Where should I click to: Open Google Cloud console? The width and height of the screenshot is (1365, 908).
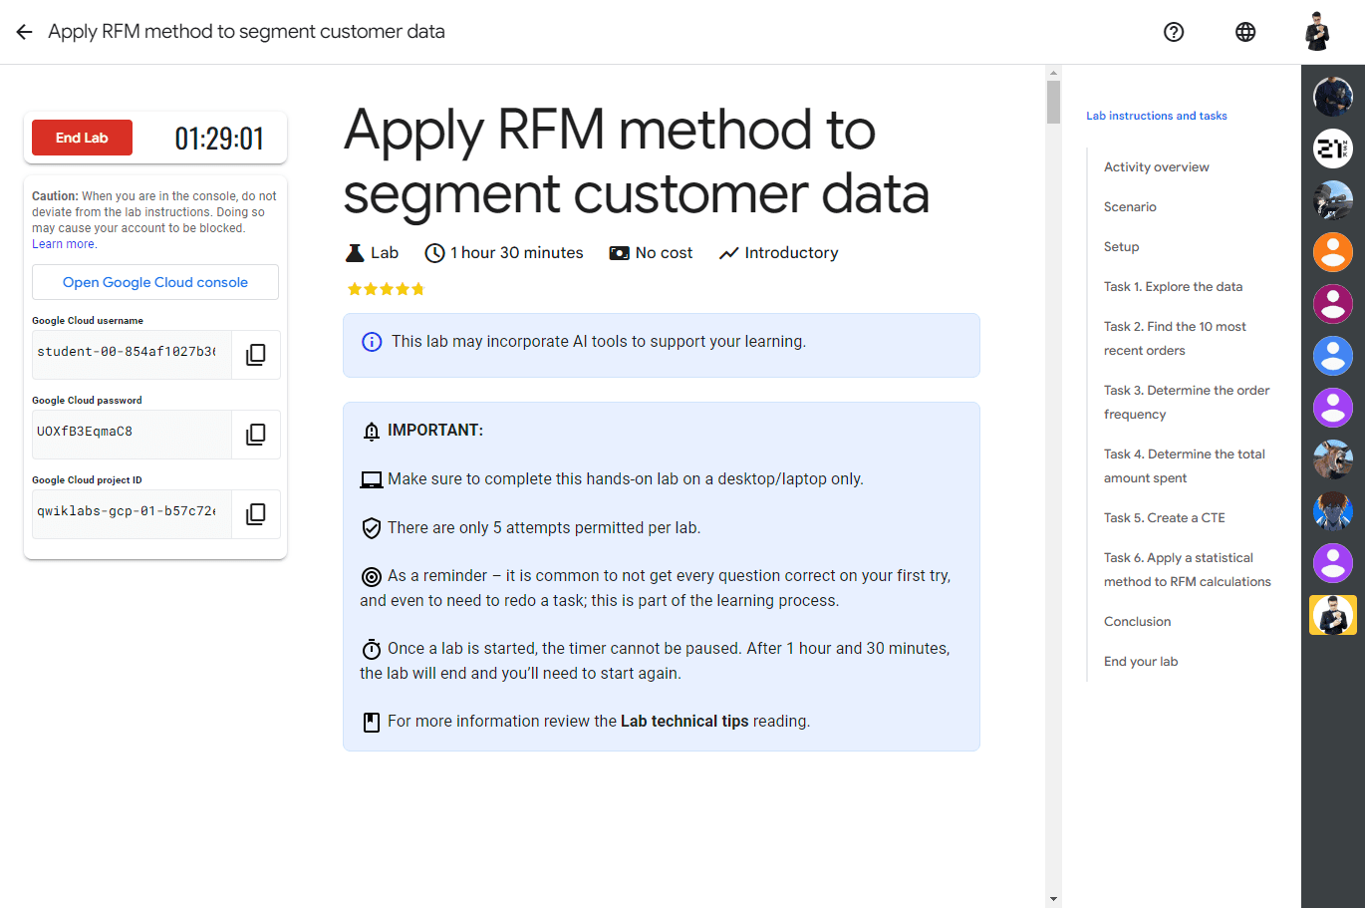tap(155, 282)
